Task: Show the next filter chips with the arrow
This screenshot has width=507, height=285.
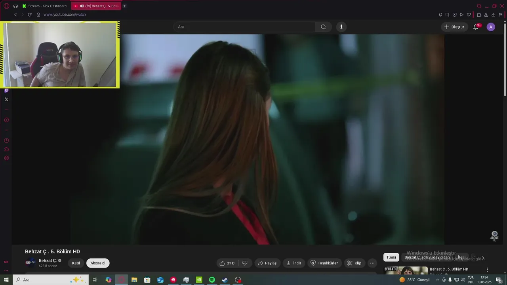Action: [x=483, y=258]
